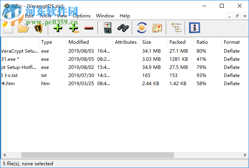Sort by the Type column header

click(x=52, y=42)
